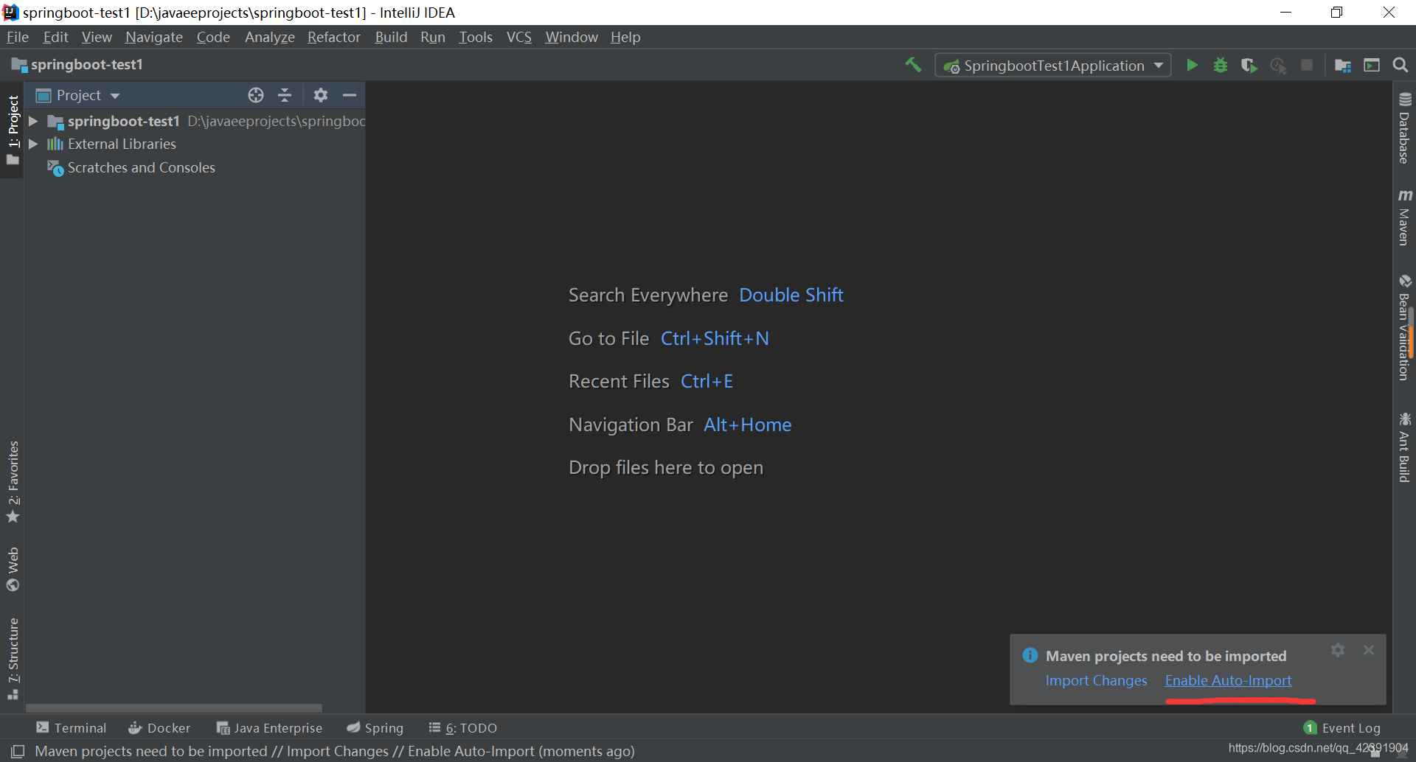Locate file with crosshair target icon

click(256, 95)
